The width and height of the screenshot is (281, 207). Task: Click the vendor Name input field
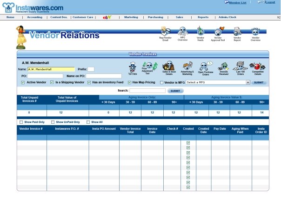(x=51, y=69)
